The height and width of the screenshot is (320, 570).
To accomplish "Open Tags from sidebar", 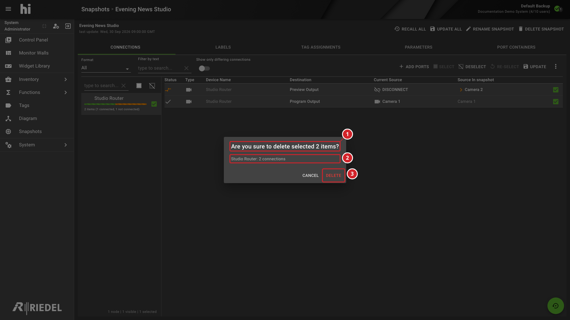I will click(37, 105).
